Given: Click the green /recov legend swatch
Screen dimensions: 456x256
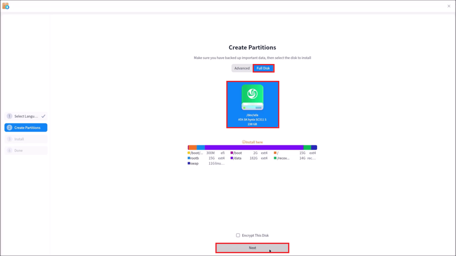Looking at the screenshot, I should [275, 158].
